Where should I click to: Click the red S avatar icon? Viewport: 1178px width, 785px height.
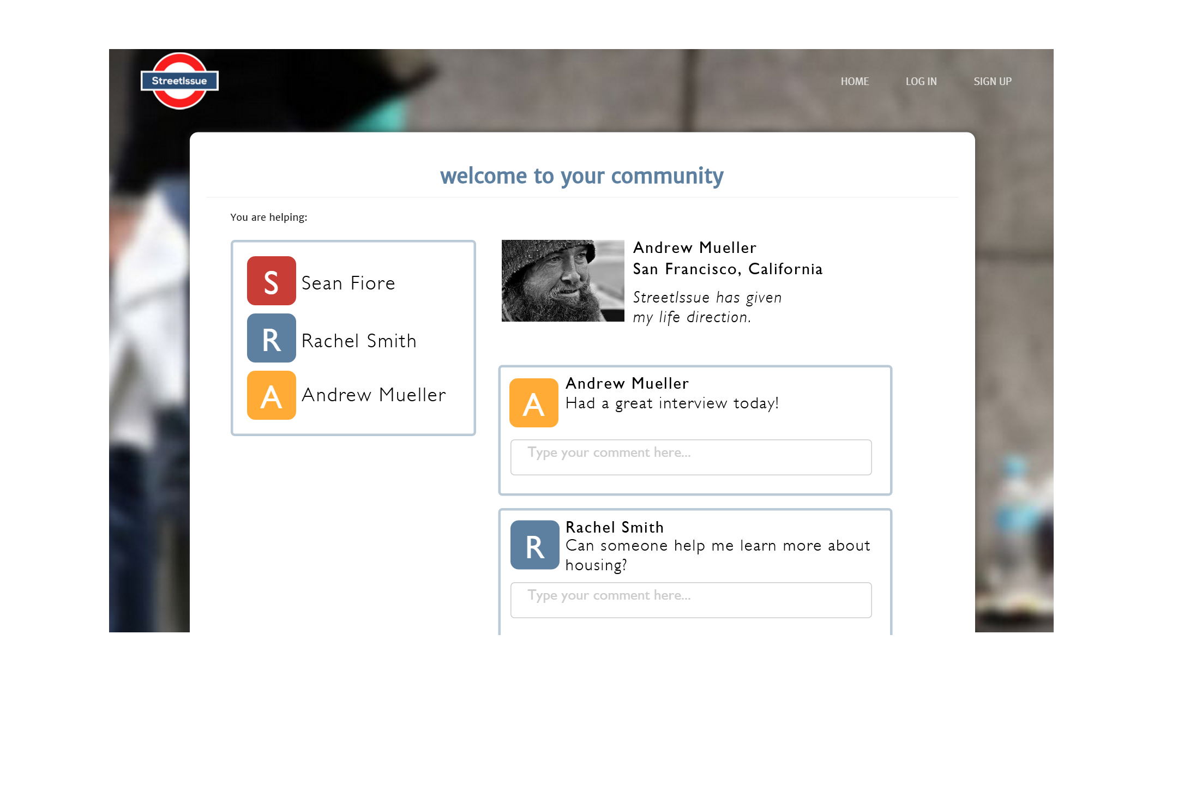click(x=271, y=281)
